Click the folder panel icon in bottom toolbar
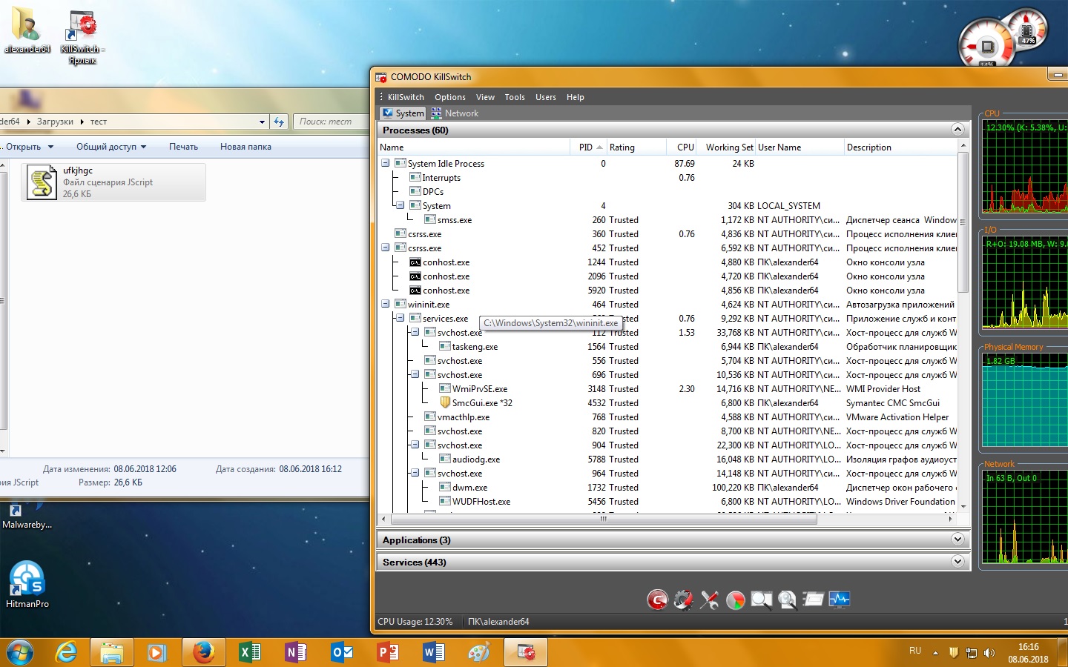 tap(813, 600)
